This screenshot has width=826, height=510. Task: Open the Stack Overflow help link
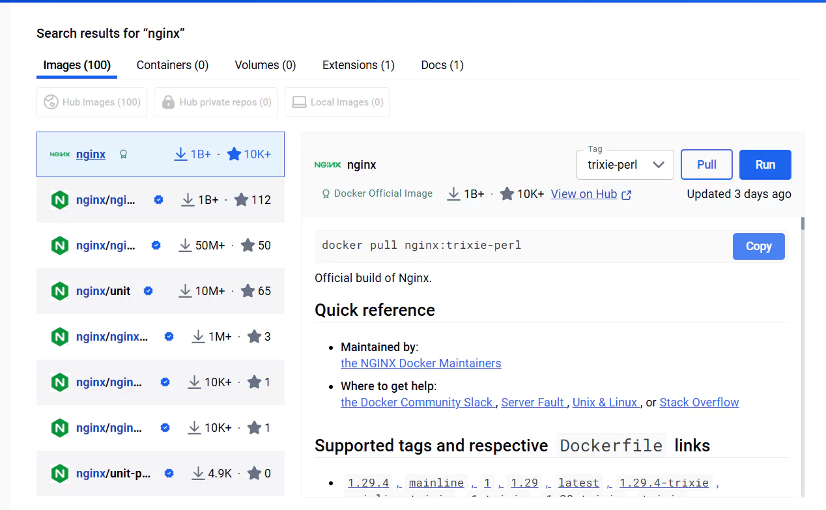[x=699, y=402]
